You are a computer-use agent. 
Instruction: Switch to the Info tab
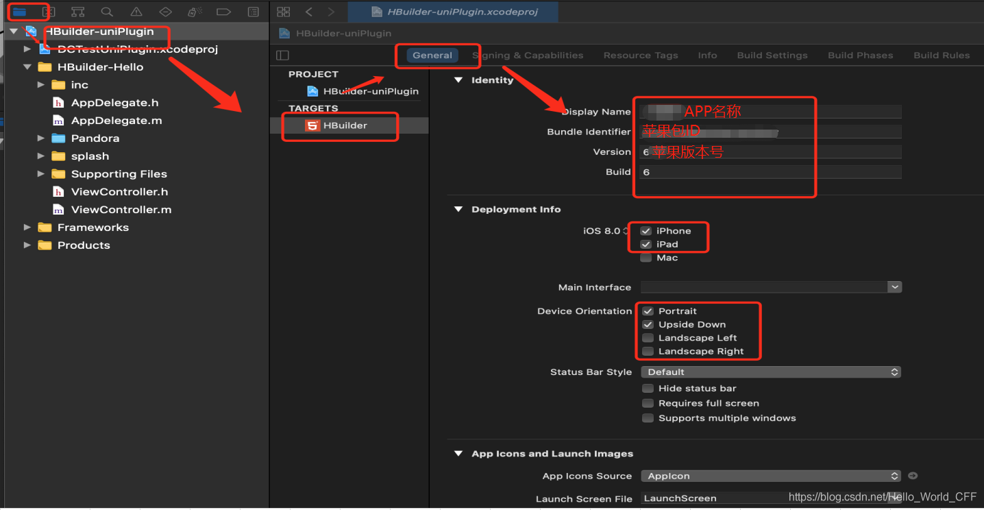click(x=708, y=56)
